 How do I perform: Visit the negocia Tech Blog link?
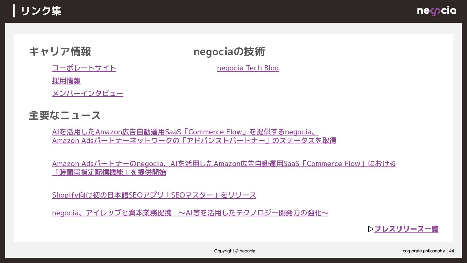tap(248, 68)
